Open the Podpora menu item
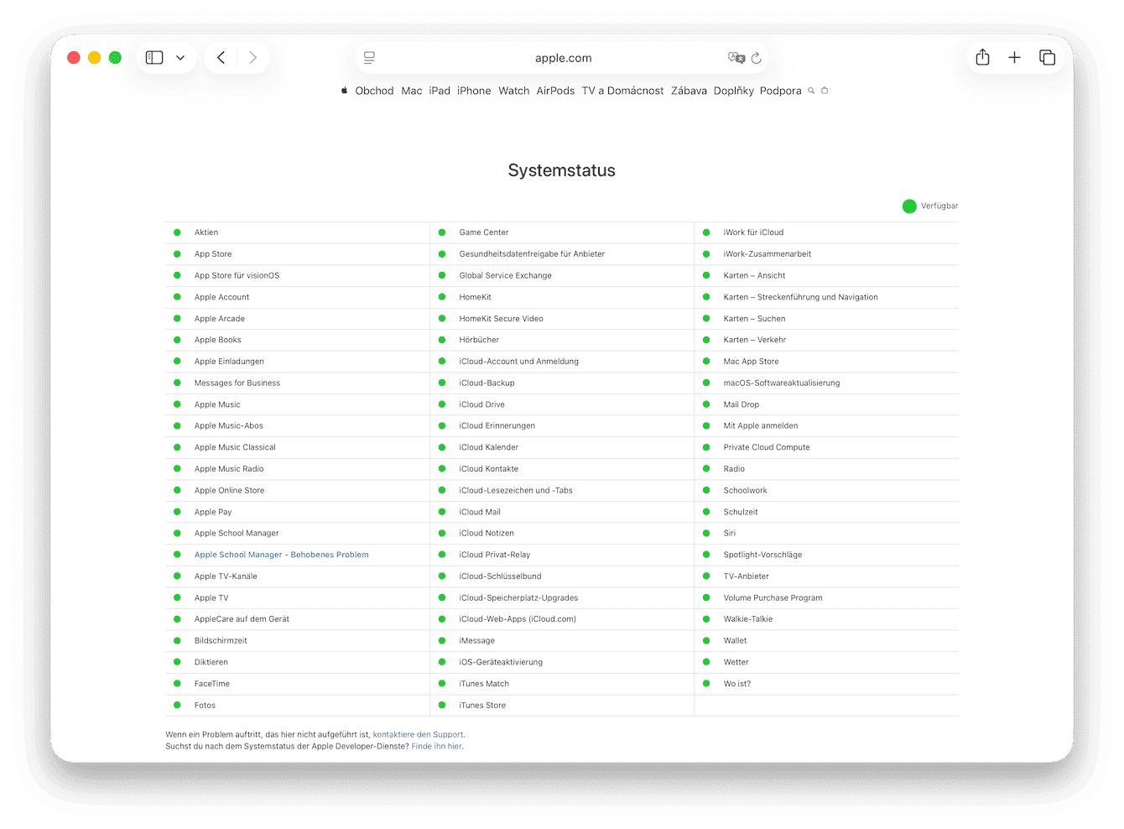The height and width of the screenshot is (829, 1124). coord(780,90)
